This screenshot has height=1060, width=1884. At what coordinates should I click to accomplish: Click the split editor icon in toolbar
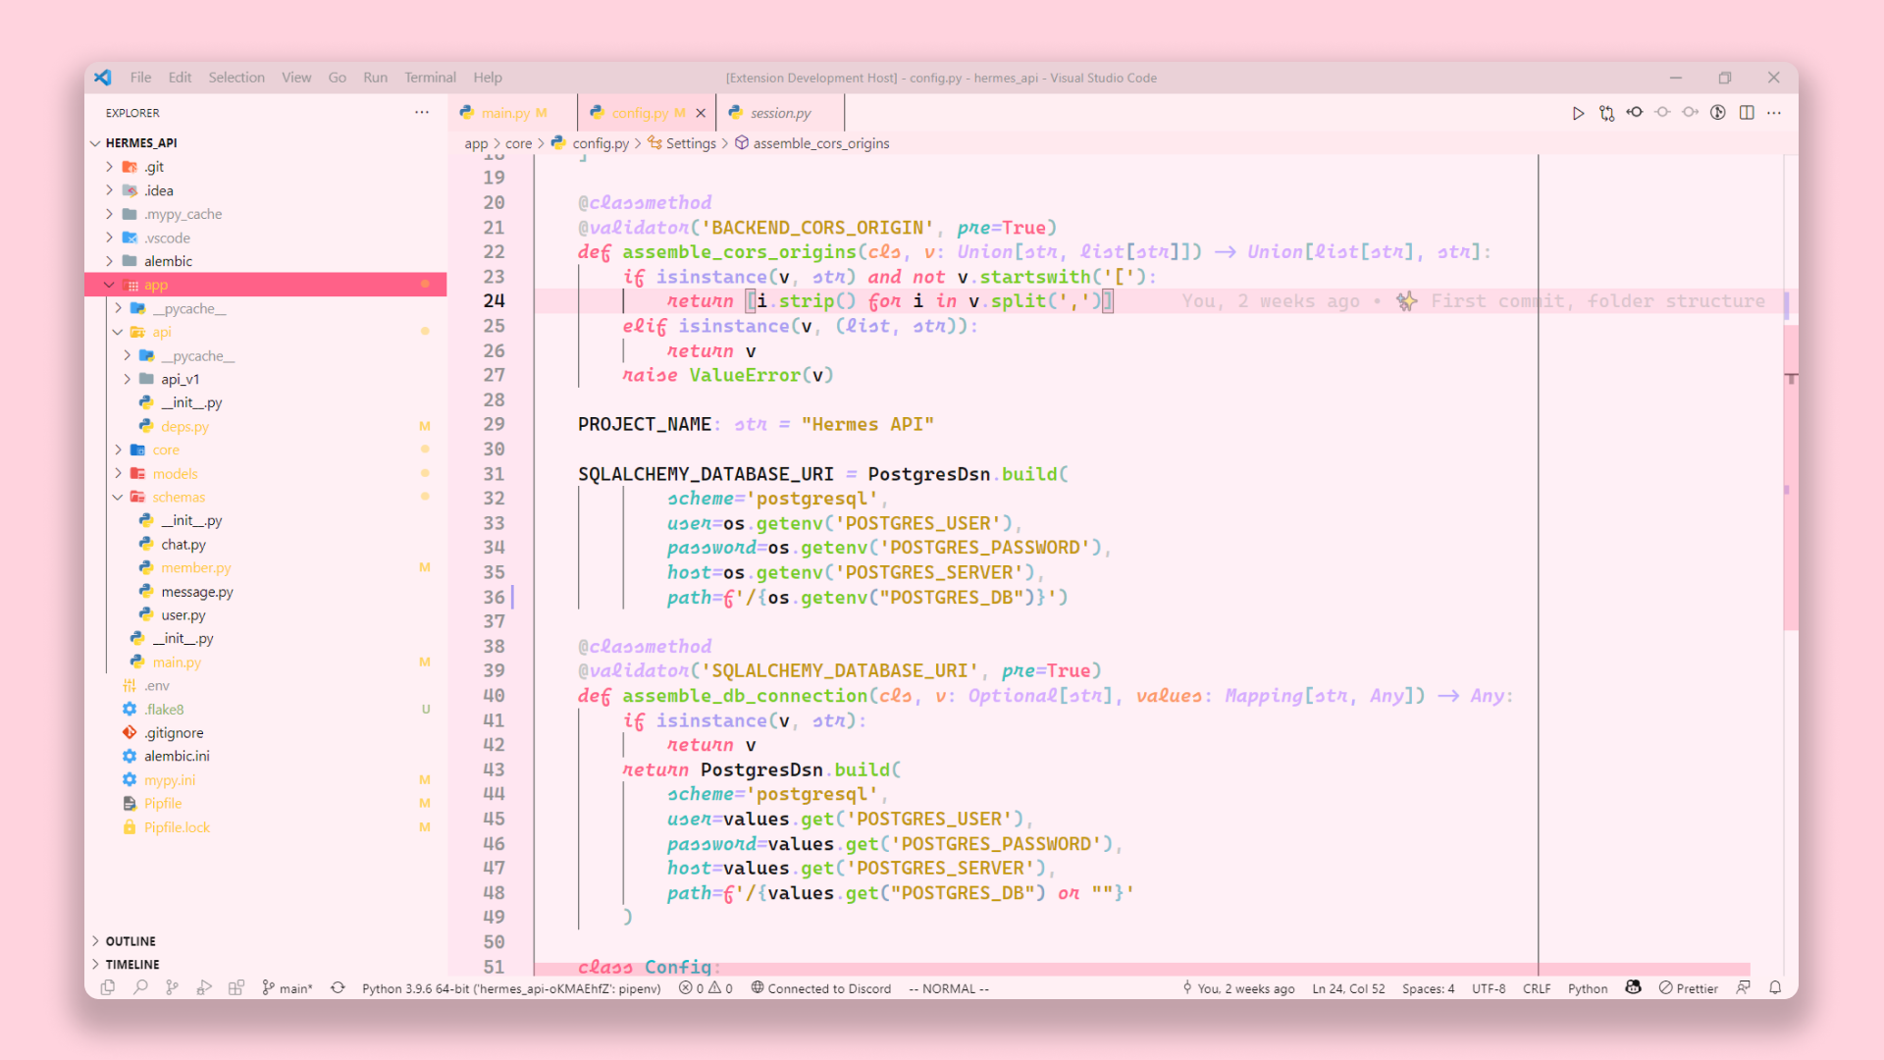pyautogui.click(x=1746, y=113)
